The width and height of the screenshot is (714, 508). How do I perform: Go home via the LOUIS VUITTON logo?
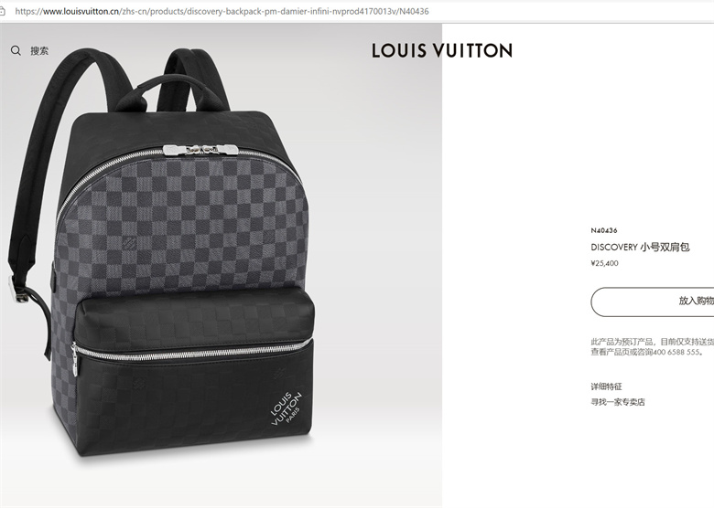point(442,50)
